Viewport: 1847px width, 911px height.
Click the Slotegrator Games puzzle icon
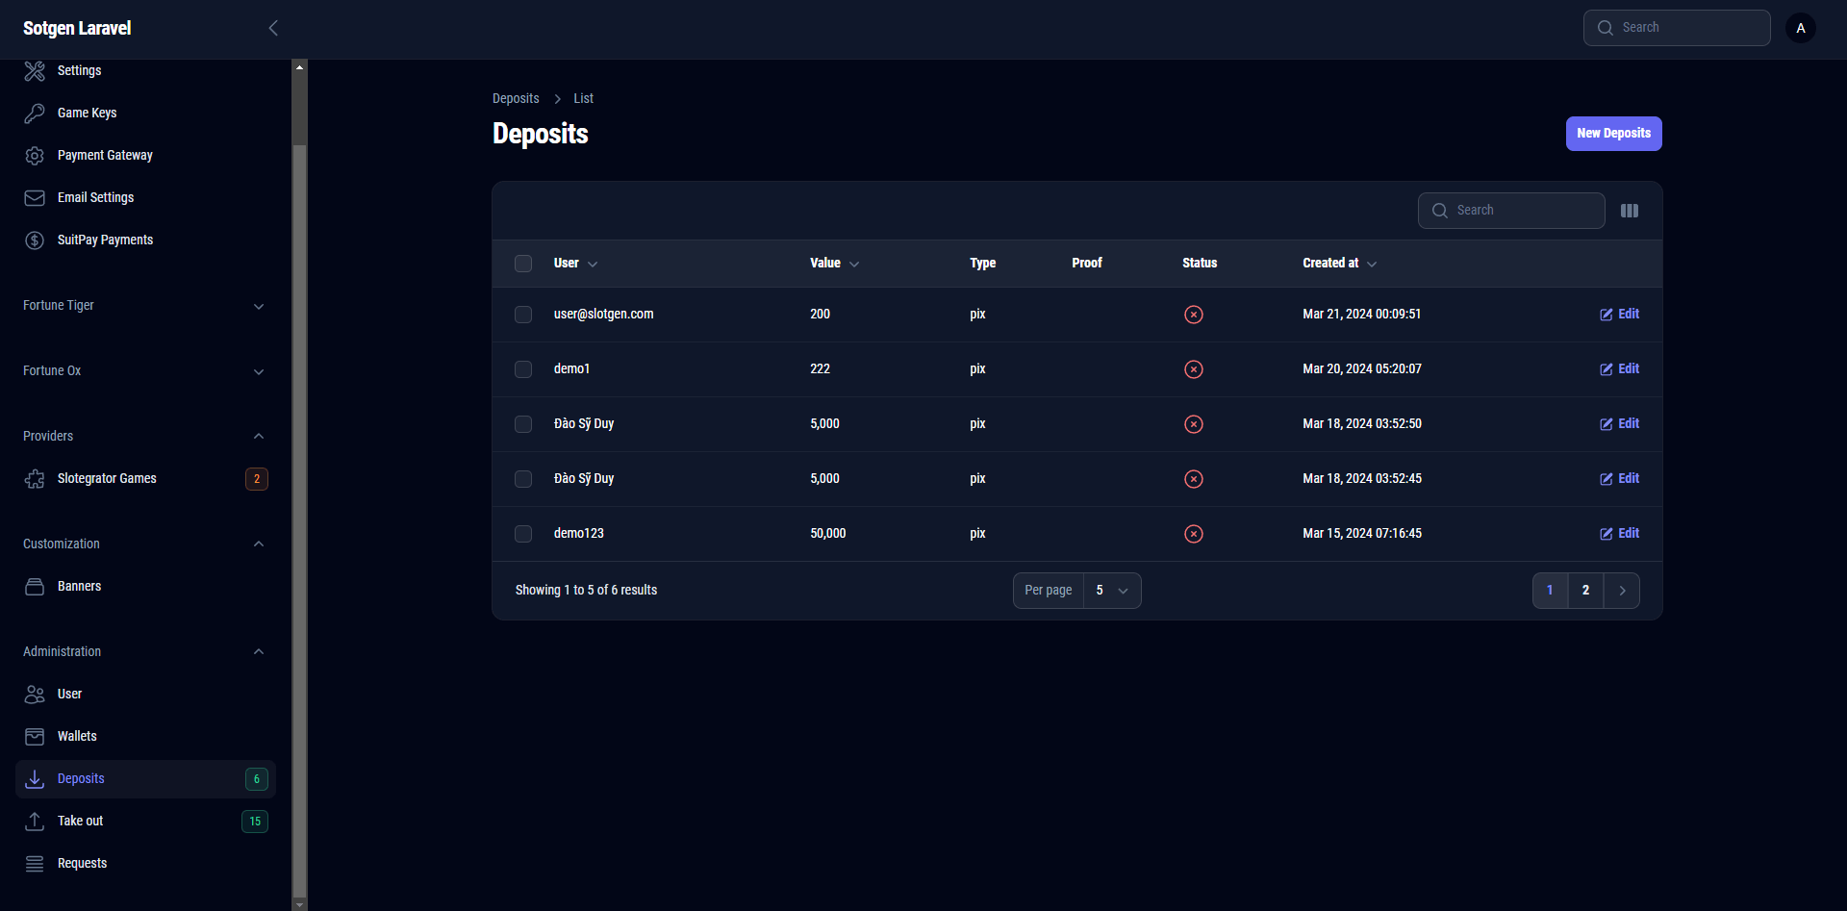pyautogui.click(x=35, y=479)
